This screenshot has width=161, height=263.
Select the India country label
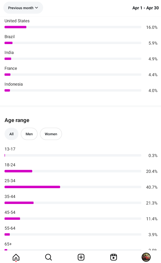tap(9, 52)
